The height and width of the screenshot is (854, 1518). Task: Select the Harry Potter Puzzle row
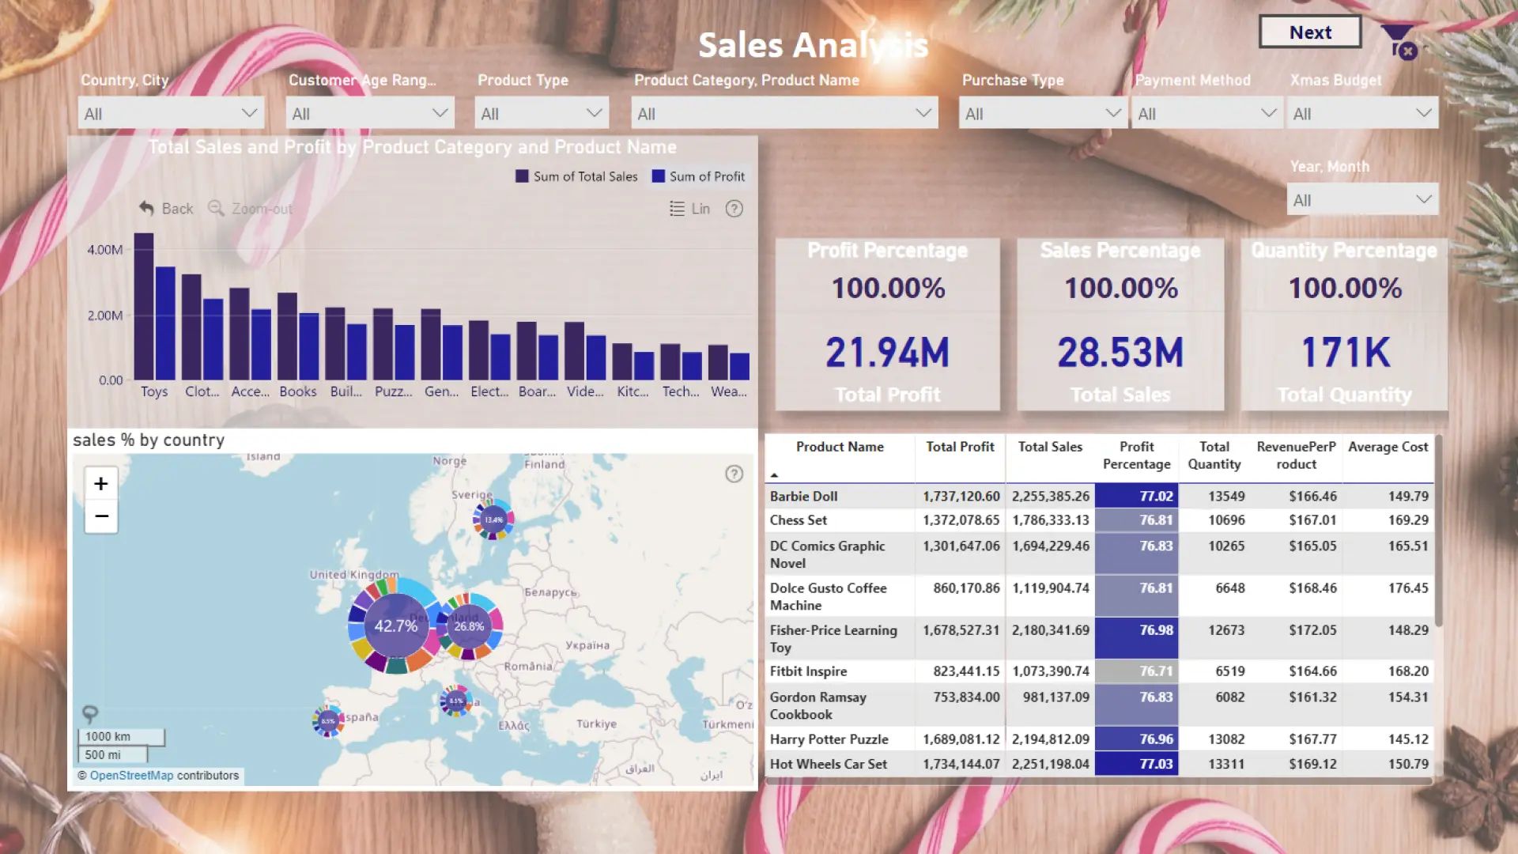pyautogui.click(x=1099, y=739)
